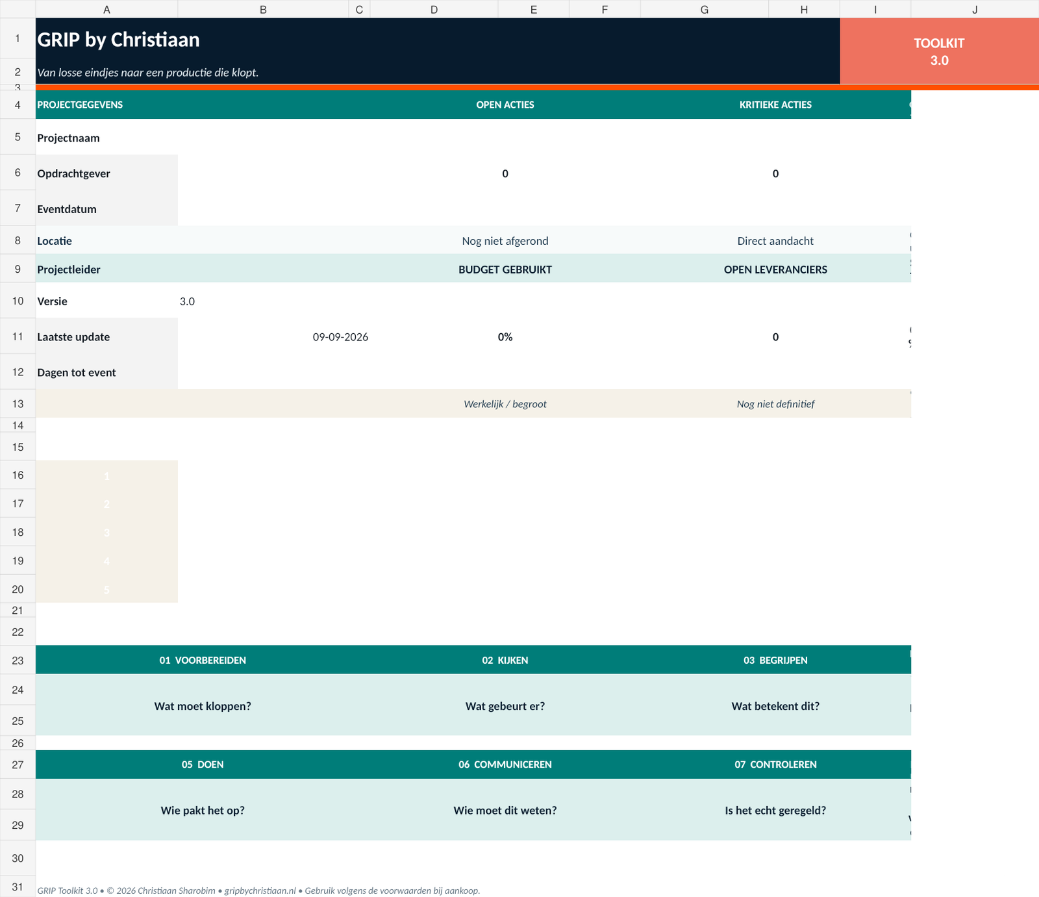
Task: Click the OPEN LEVERANCIERS header
Action: point(775,270)
